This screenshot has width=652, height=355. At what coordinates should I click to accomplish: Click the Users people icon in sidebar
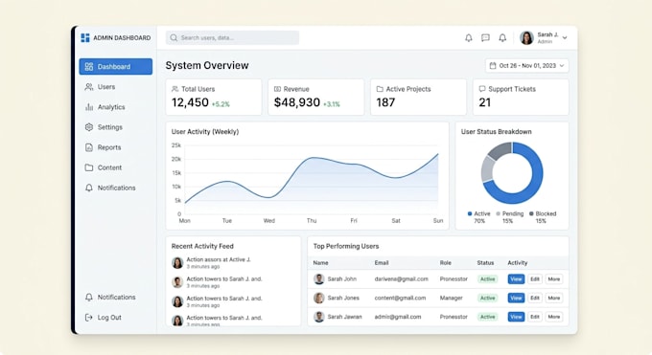[89, 87]
